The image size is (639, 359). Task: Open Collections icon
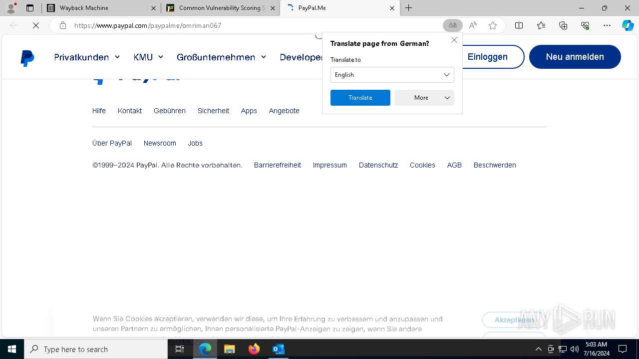click(563, 25)
